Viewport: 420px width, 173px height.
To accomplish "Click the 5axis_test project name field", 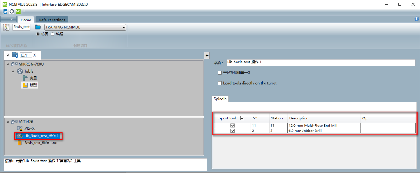I will [21, 27].
